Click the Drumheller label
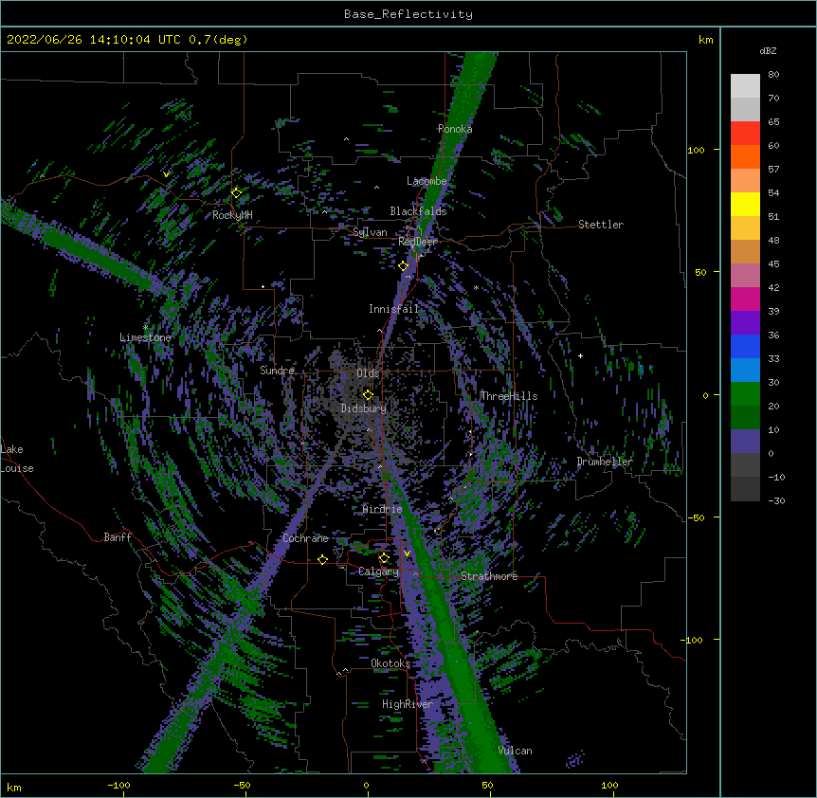 (x=605, y=462)
